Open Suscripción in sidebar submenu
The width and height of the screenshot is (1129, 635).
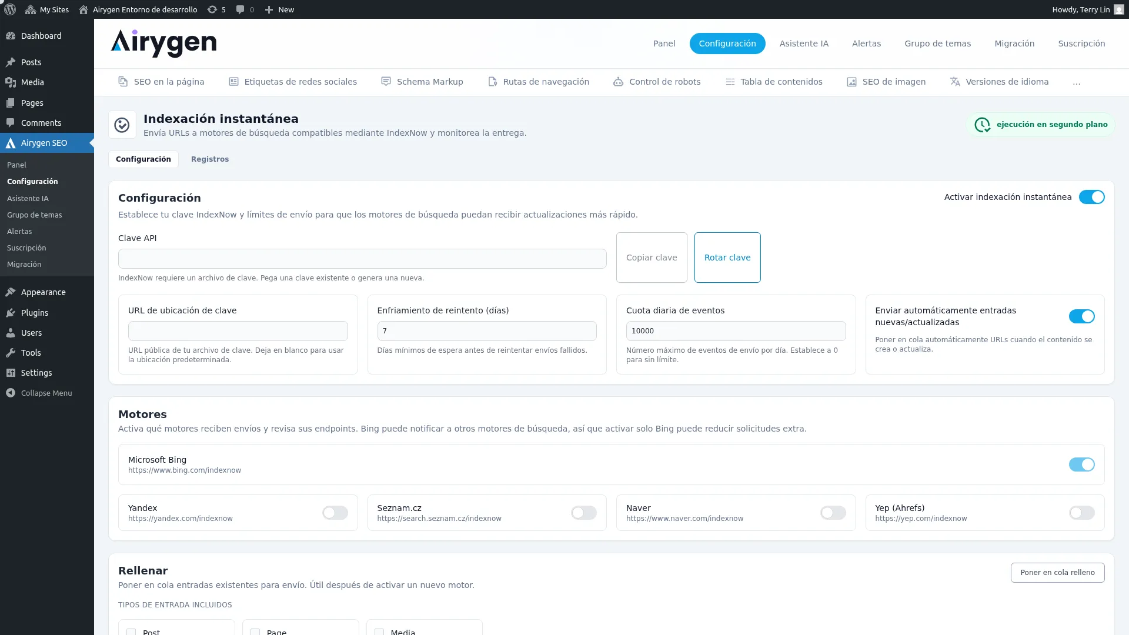[26, 248]
